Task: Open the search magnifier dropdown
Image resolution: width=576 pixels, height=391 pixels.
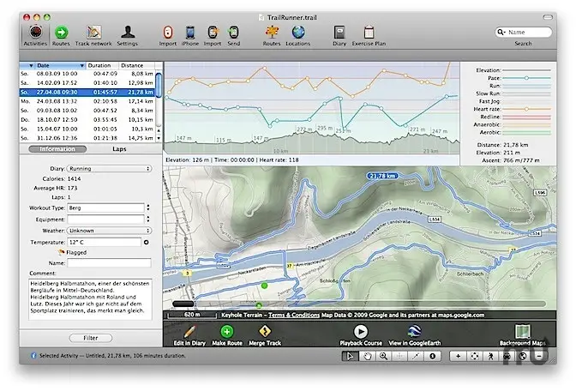Action: click(501, 33)
